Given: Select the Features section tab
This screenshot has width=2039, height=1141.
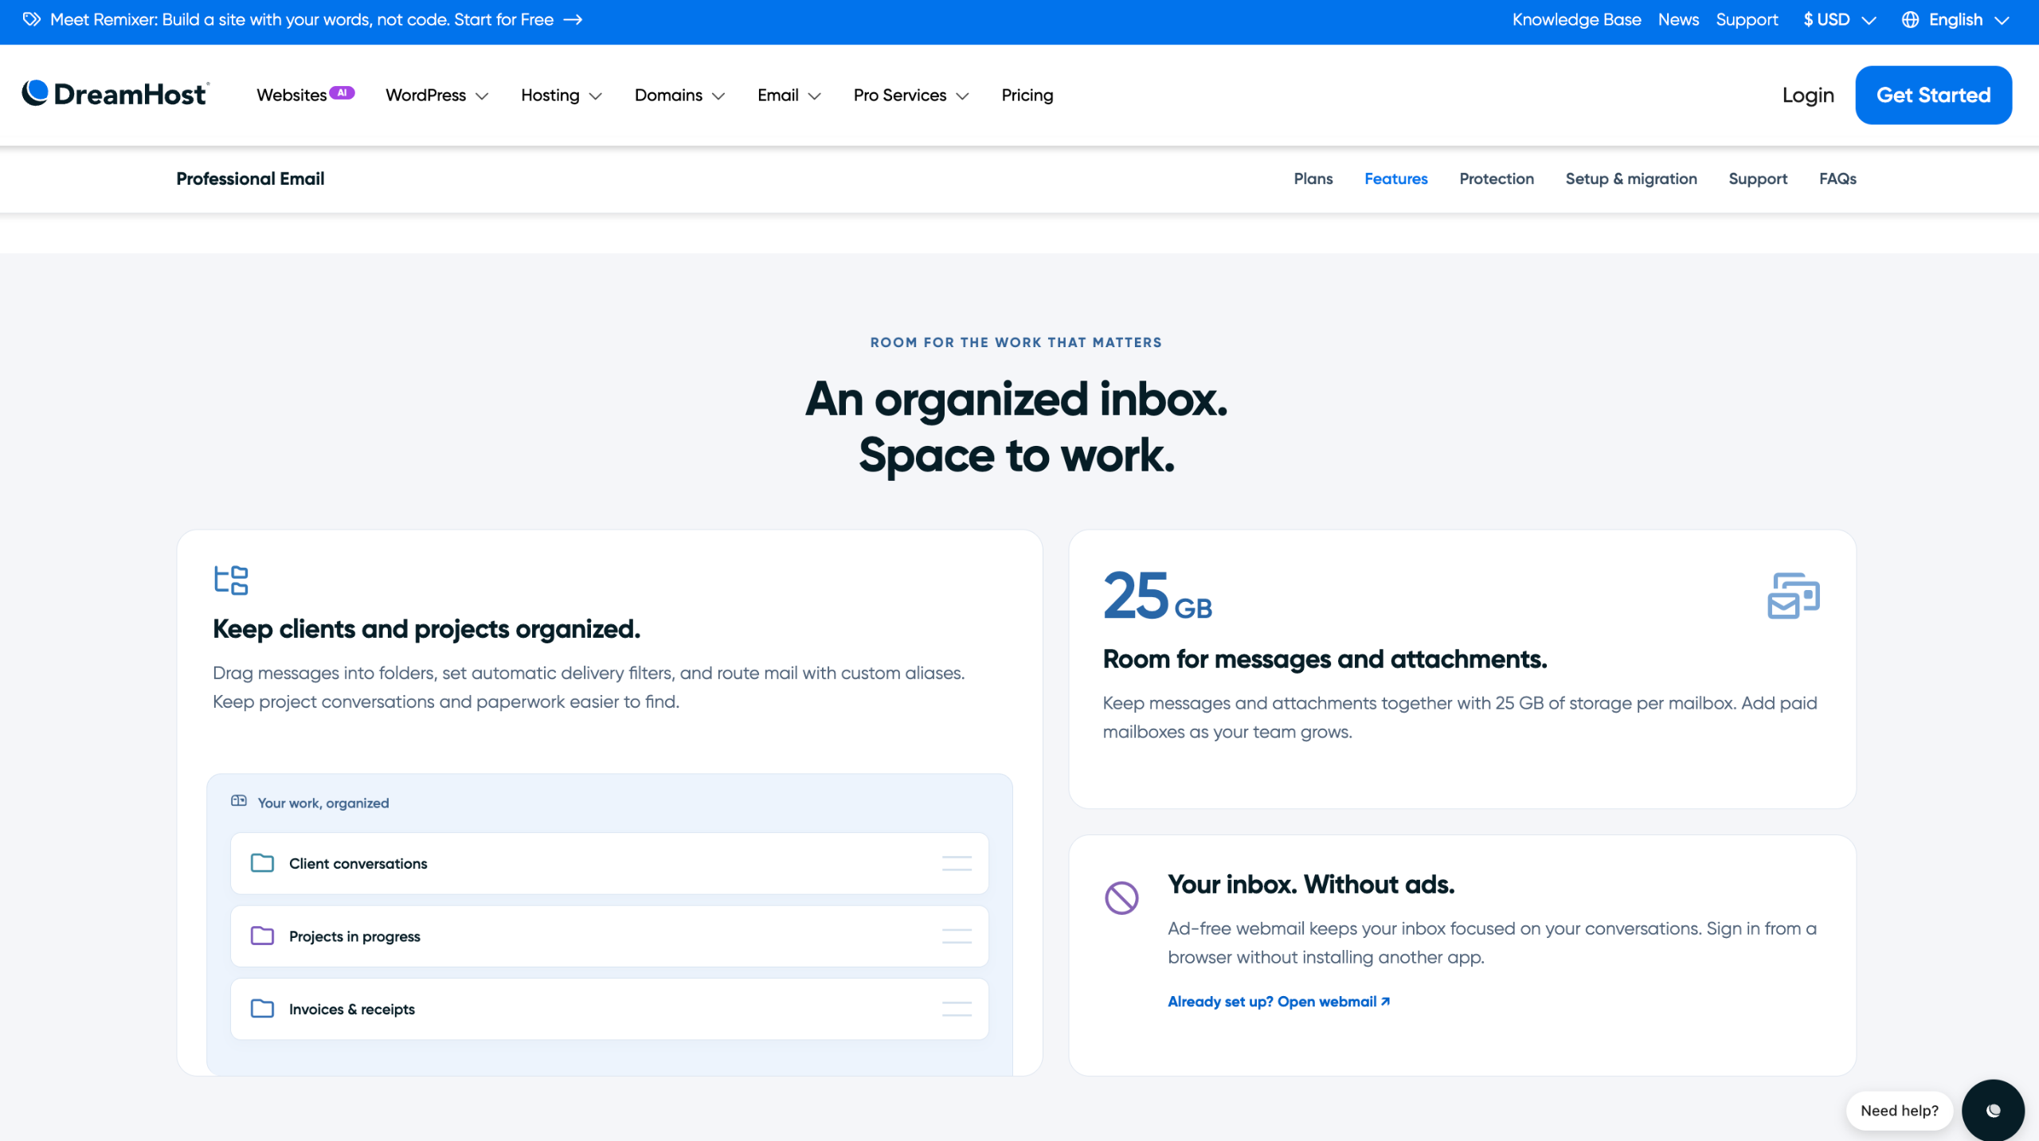Looking at the screenshot, I should tap(1395, 178).
